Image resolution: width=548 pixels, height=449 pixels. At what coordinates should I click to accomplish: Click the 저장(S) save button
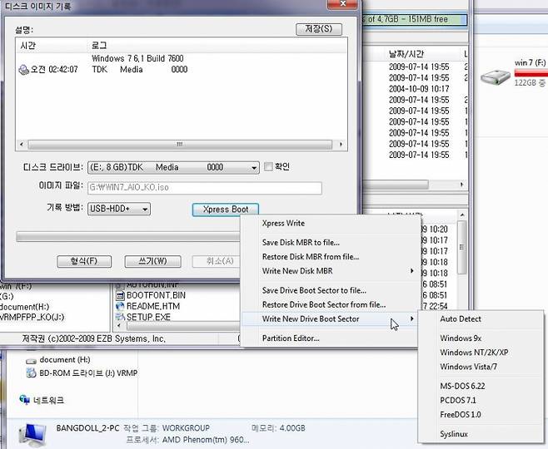(319, 29)
